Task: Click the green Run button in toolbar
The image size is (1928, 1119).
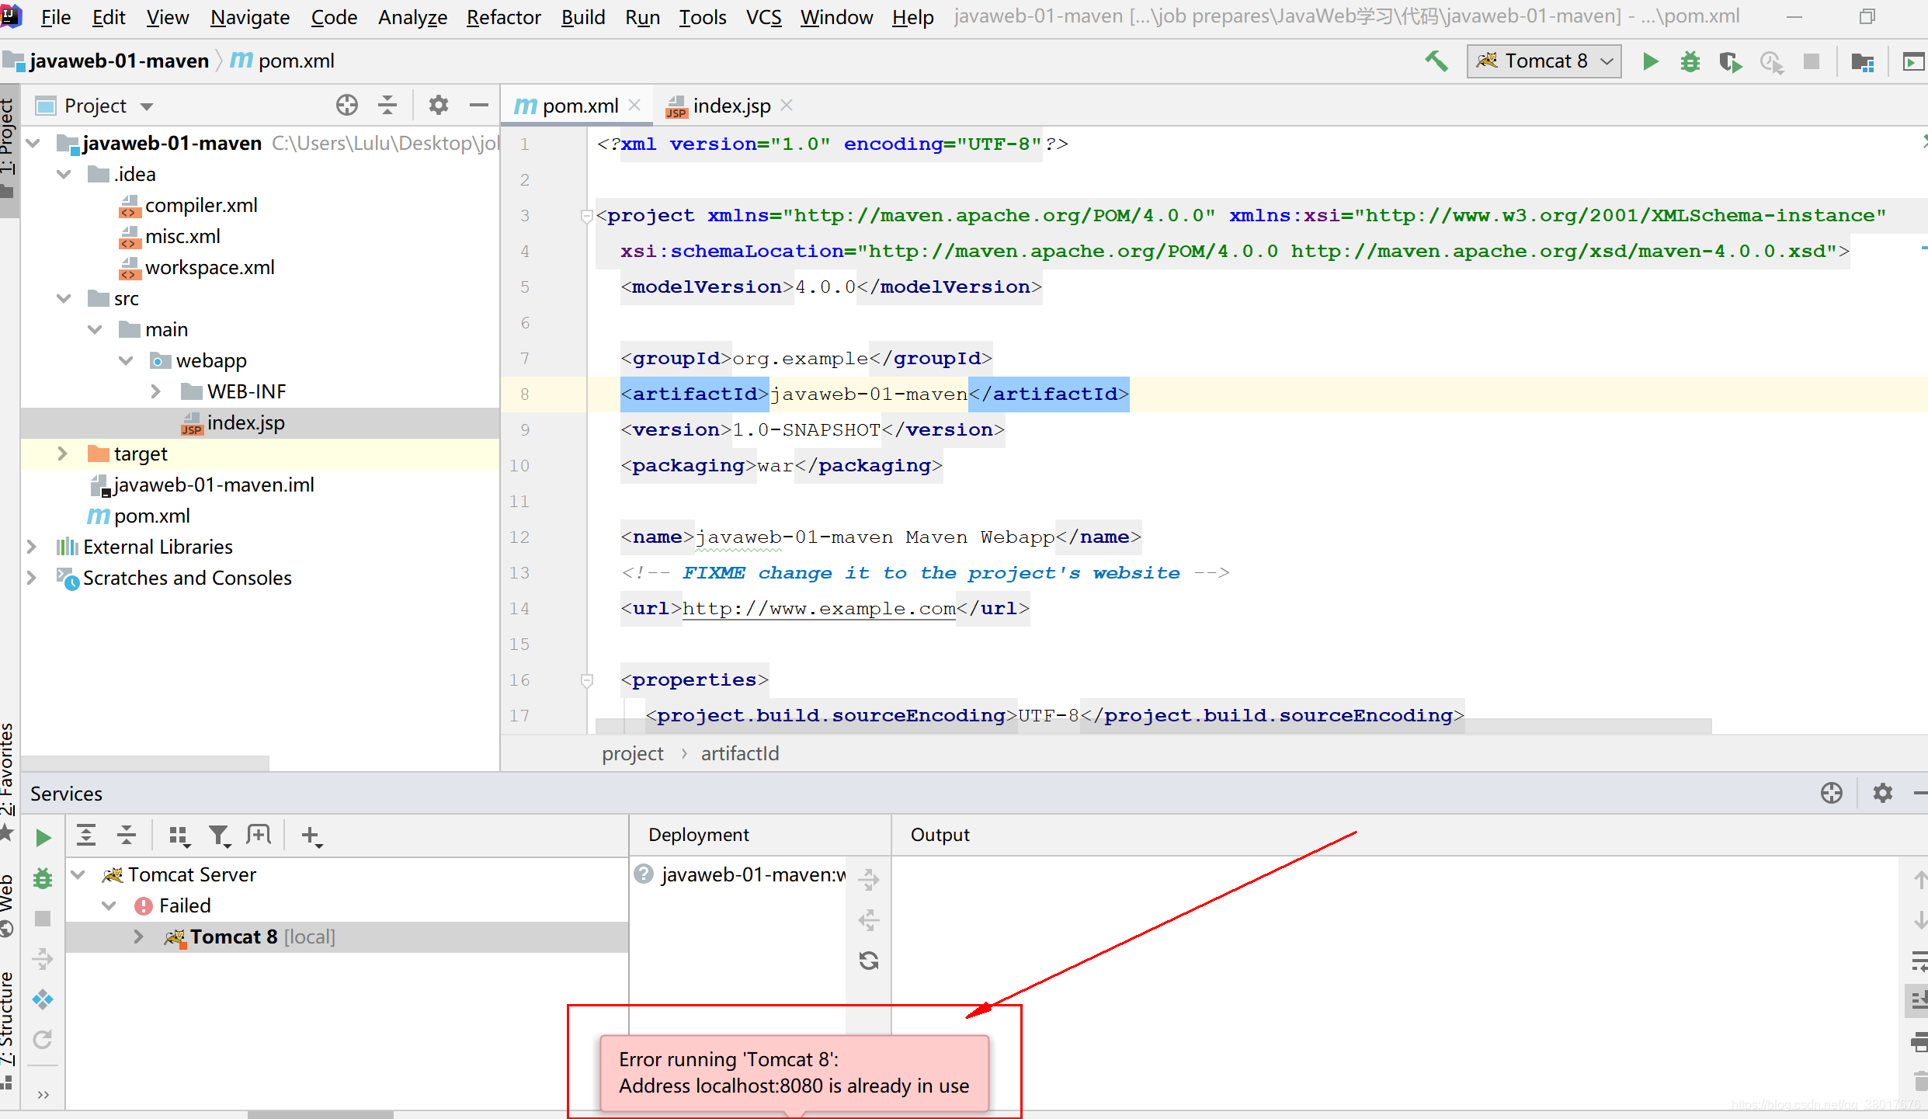Action: point(1650,61)
